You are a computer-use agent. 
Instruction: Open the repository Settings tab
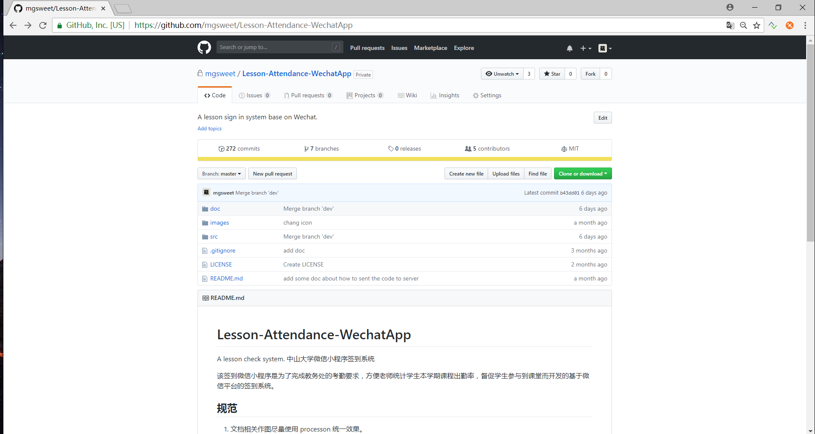point(487,95)
